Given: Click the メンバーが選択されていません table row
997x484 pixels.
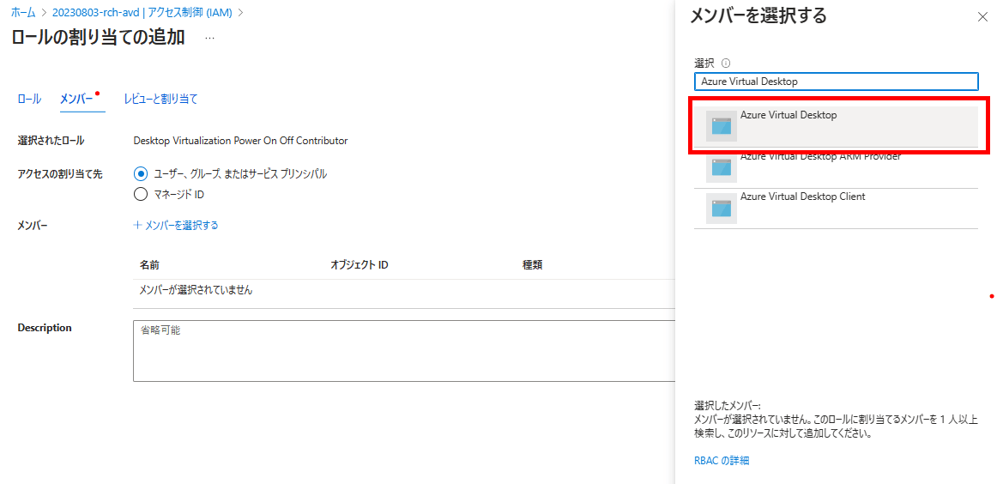Looking at the screenshot, I should [x=404, y=290].
